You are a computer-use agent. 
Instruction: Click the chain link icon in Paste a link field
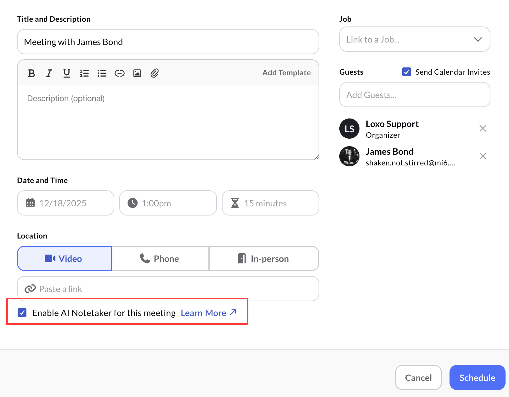click(x=30, y=289)
